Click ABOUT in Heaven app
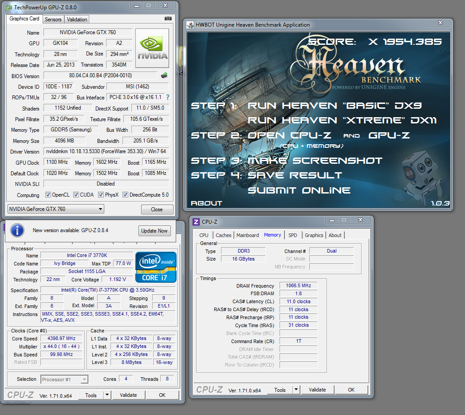This screenshot has width=465, height=415. click(206, 203)
